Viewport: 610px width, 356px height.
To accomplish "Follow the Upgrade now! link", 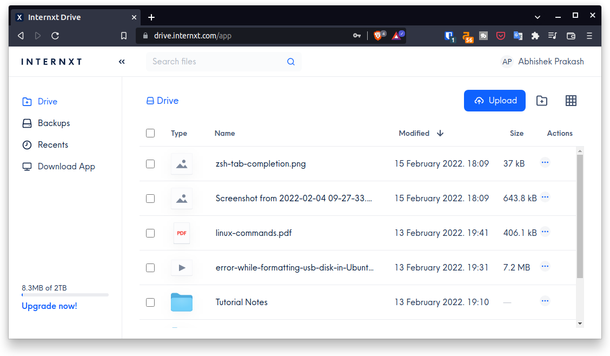I will point(49,306).
